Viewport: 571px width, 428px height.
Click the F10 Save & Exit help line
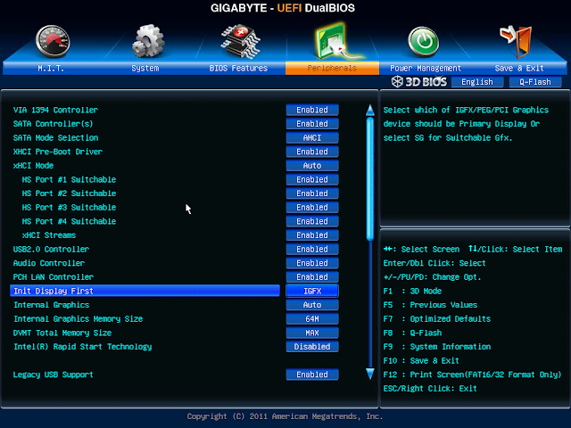[x=421, y=360]
